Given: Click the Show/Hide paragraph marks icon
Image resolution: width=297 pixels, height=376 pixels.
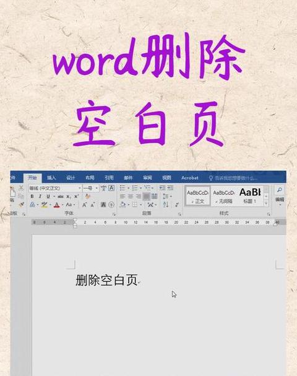Looking at the screenshot, I should (x=177, y=204).
